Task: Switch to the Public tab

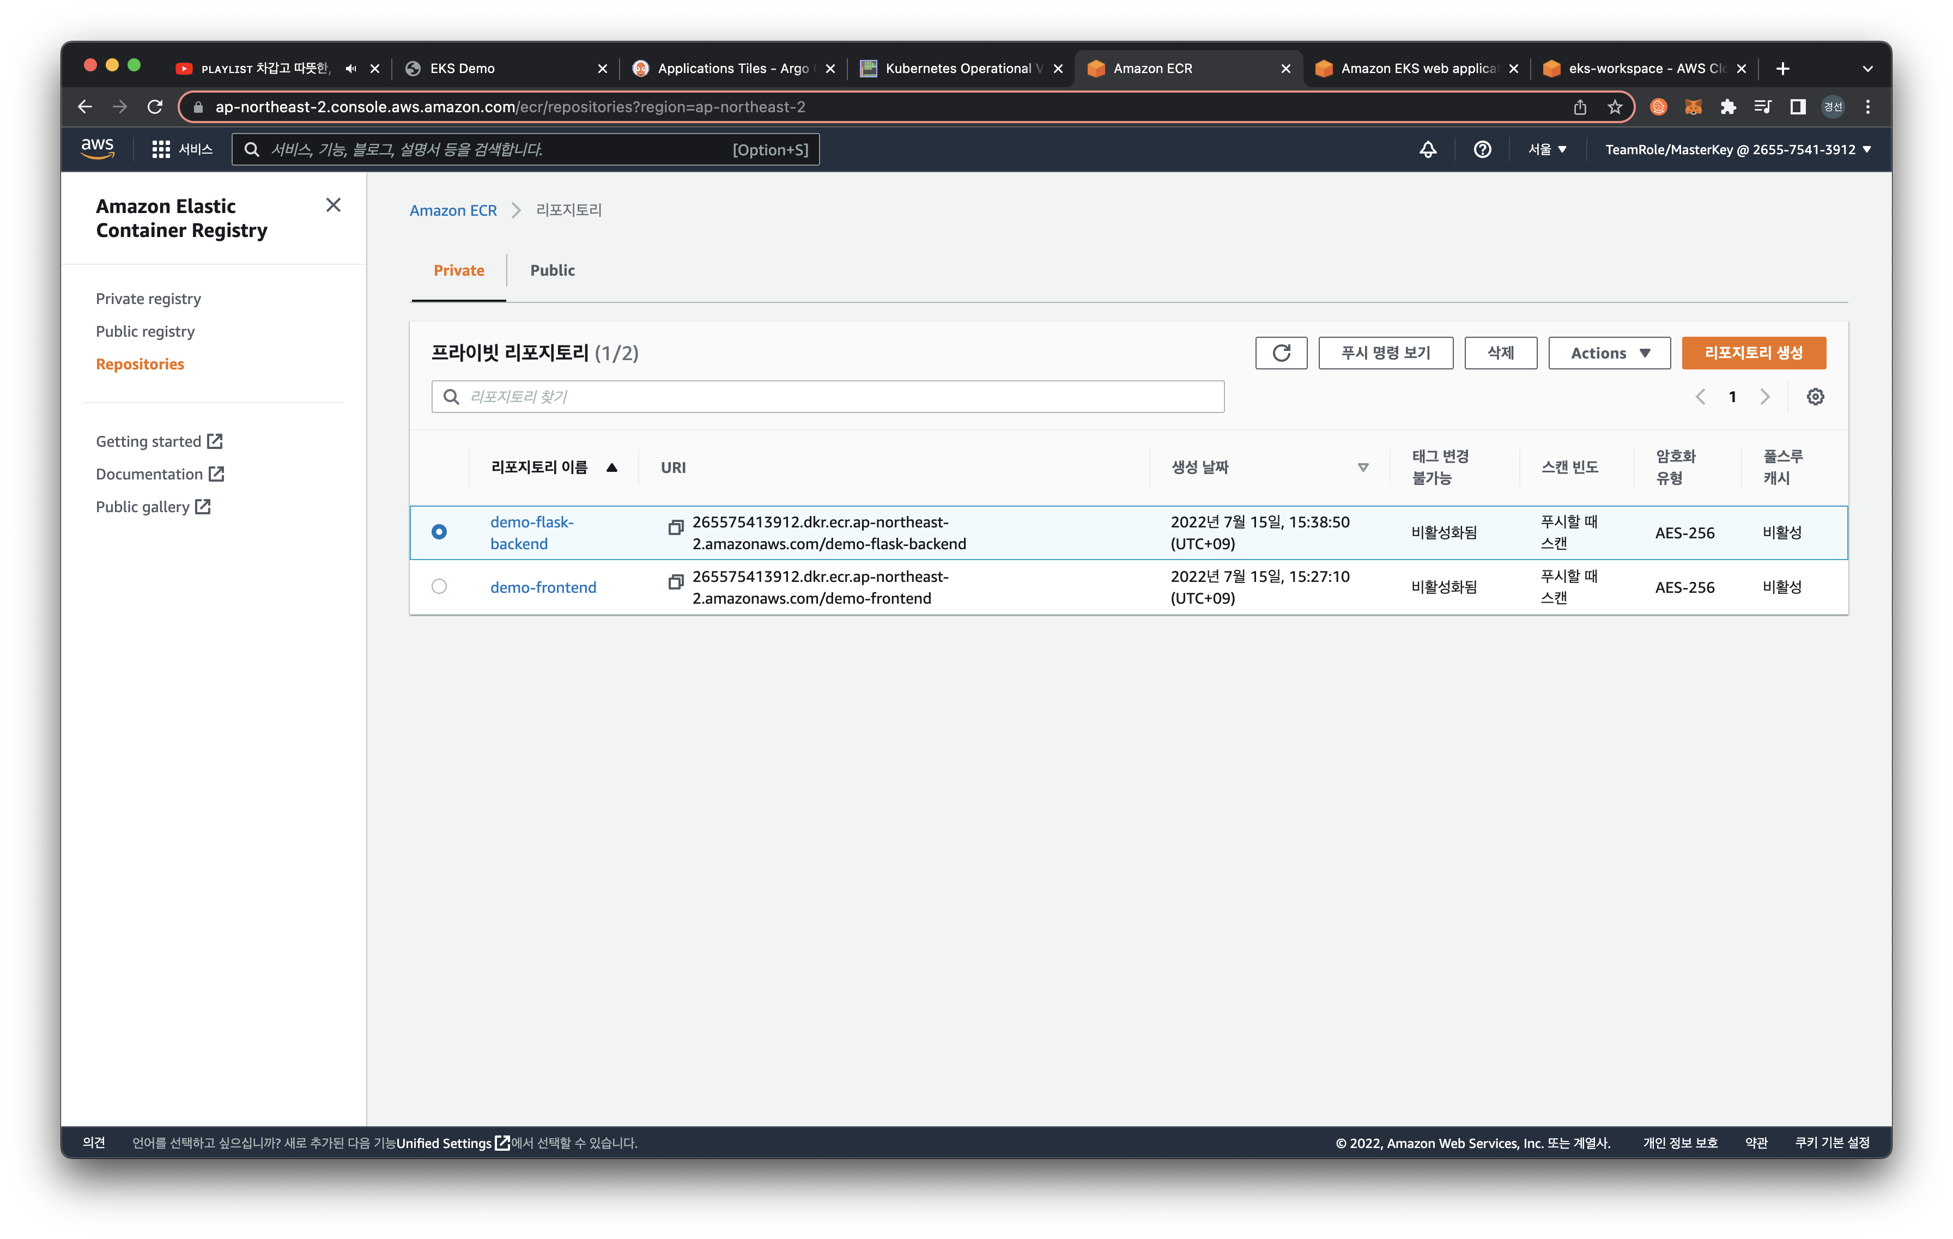Action: tap(553, 270)
